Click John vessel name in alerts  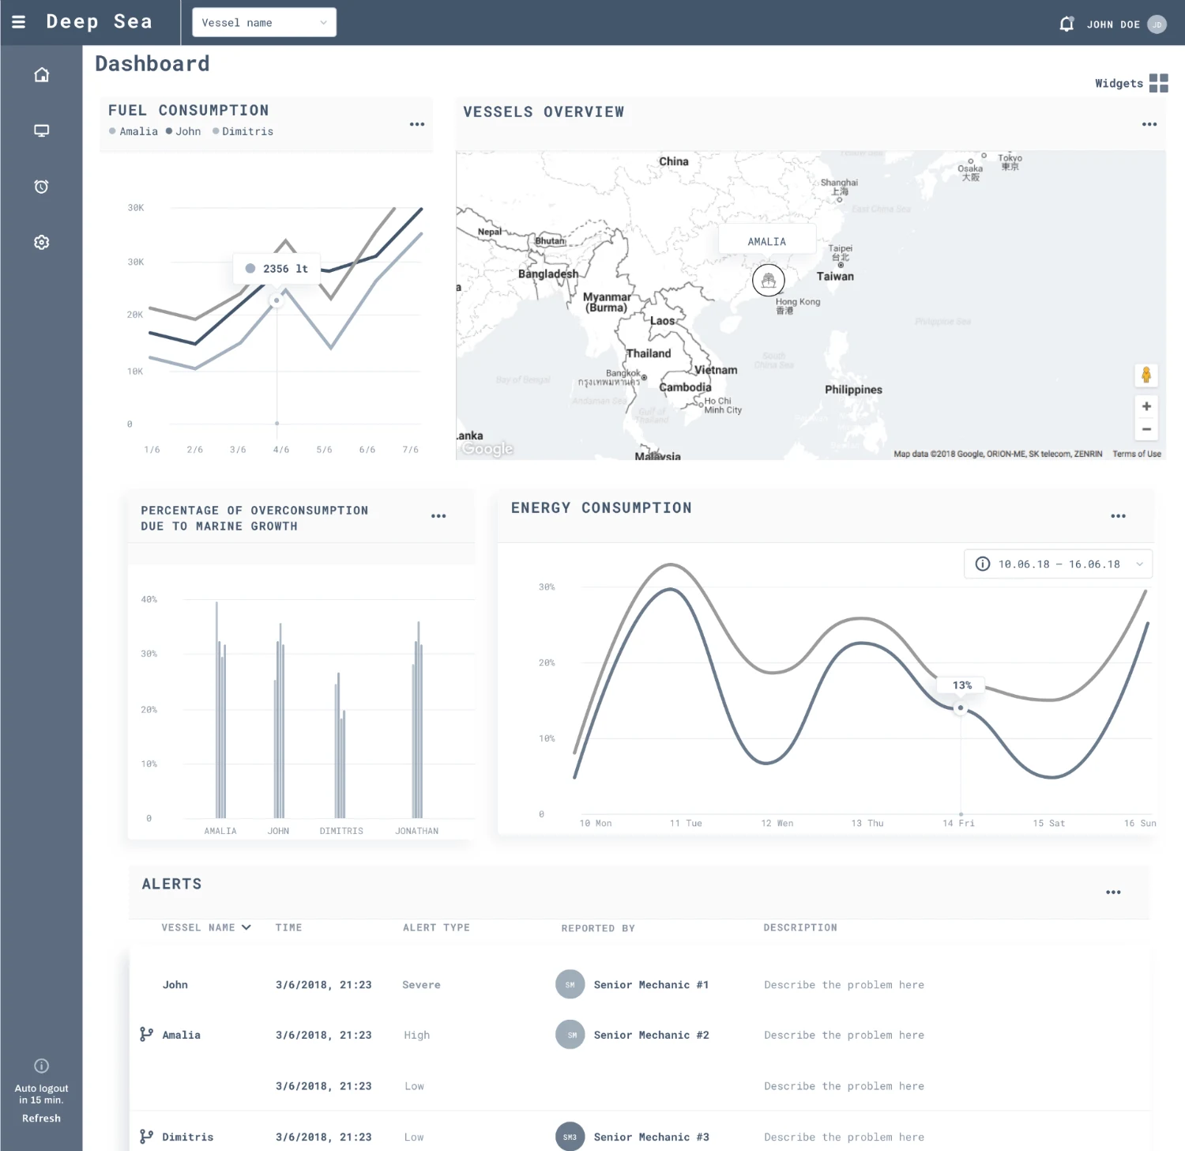point(175,984)
